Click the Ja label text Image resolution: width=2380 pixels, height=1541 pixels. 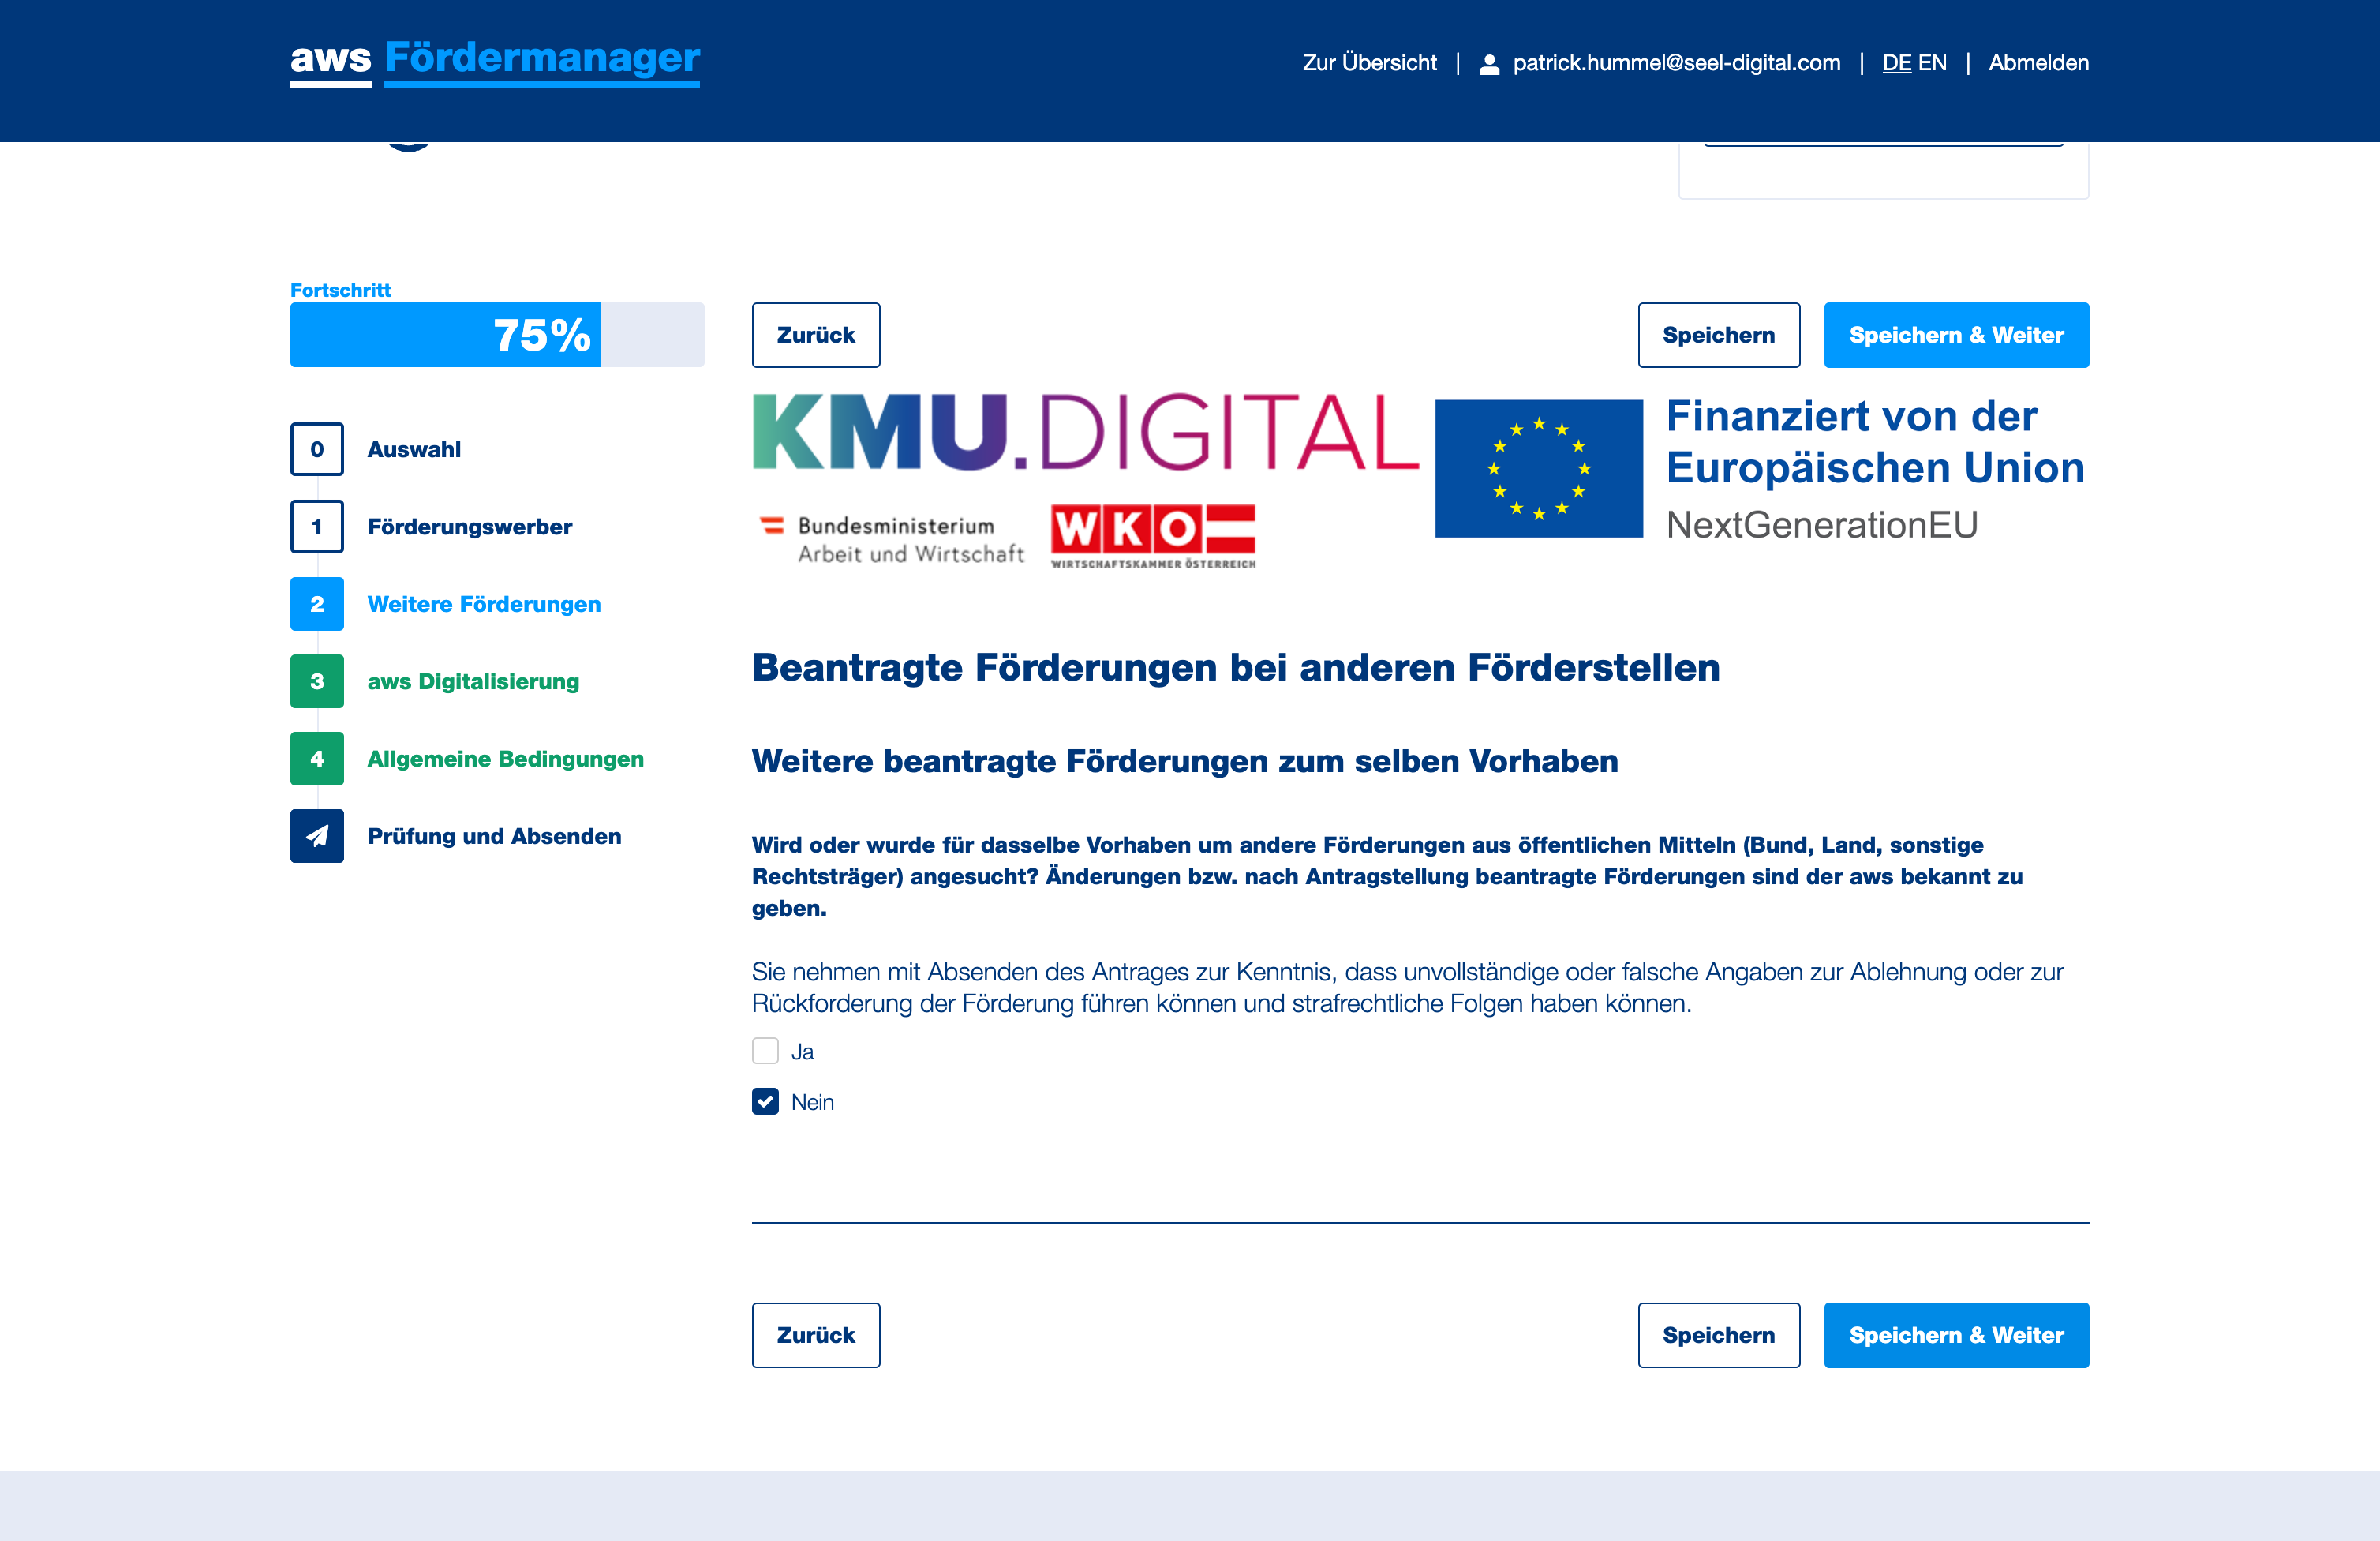(802, 1052)
